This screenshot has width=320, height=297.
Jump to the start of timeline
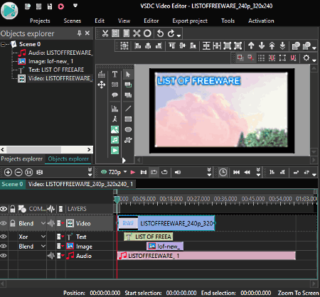point(236,172)
